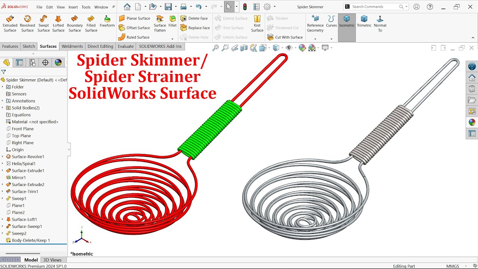Screen dimensions: 478x269
Task: Select Body-Delete/Keep 1 in feature tree
Action: [31, 241]
